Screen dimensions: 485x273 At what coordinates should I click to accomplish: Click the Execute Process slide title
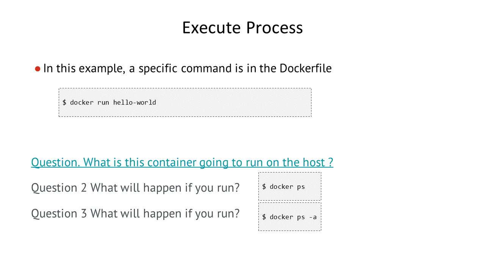[x=242, y=28]
